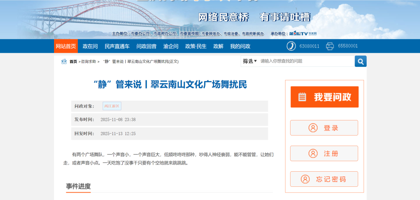The width and height of the screenshot is (420, 200).
Task: Click the user icon on 注册 button
Action: point(313,153)
